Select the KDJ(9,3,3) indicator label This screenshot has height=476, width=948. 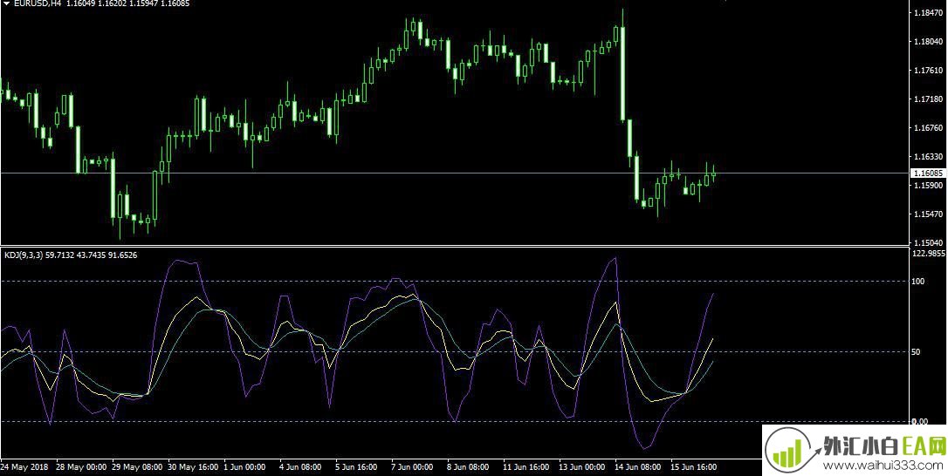click(x=23, y=255)
